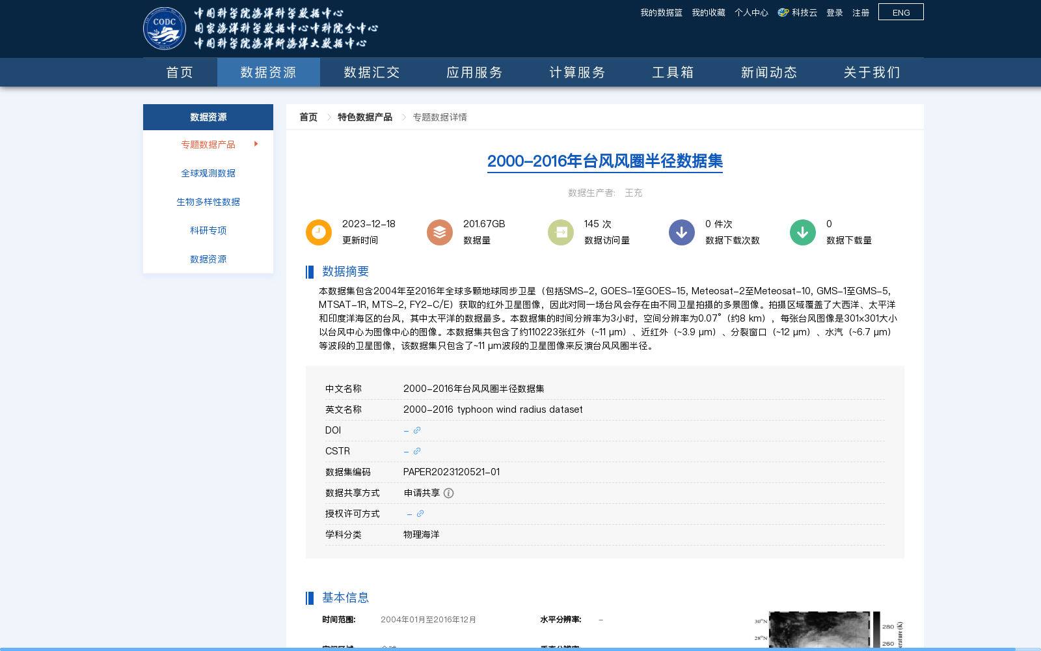
Task: Select 科研专项 in sidebar
Action: coord(208,230)
